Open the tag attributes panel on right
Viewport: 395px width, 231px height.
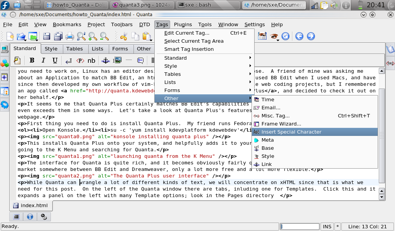[x=390, y=63]
